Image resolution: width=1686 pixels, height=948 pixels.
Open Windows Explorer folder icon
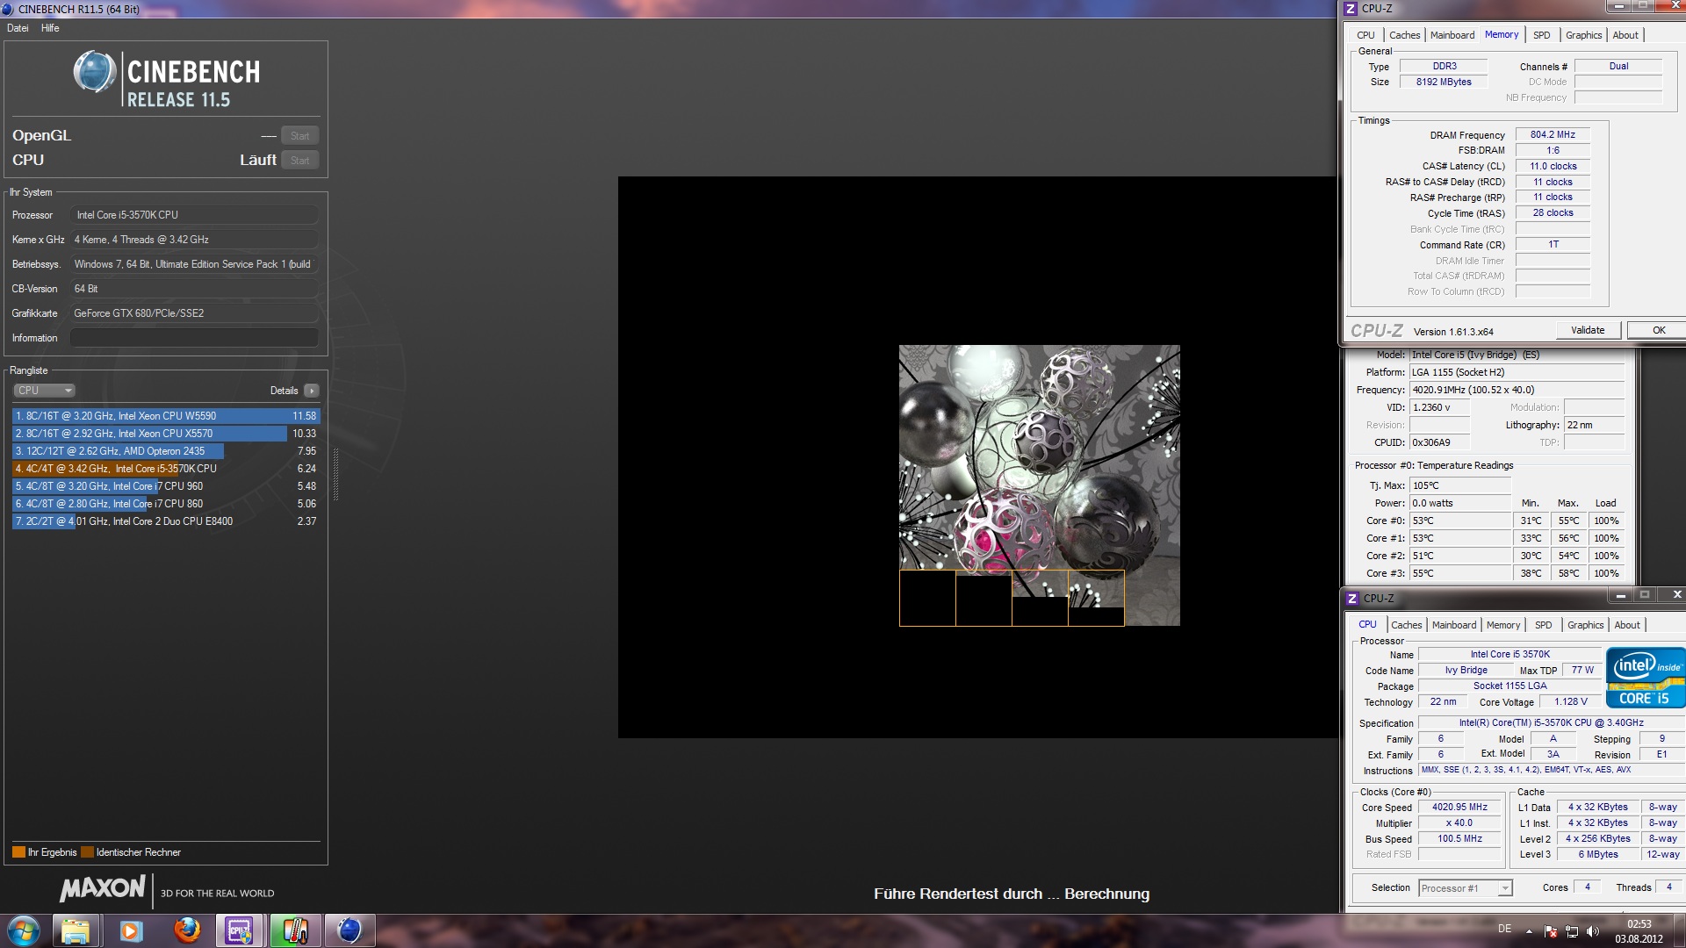coord(76,930)
